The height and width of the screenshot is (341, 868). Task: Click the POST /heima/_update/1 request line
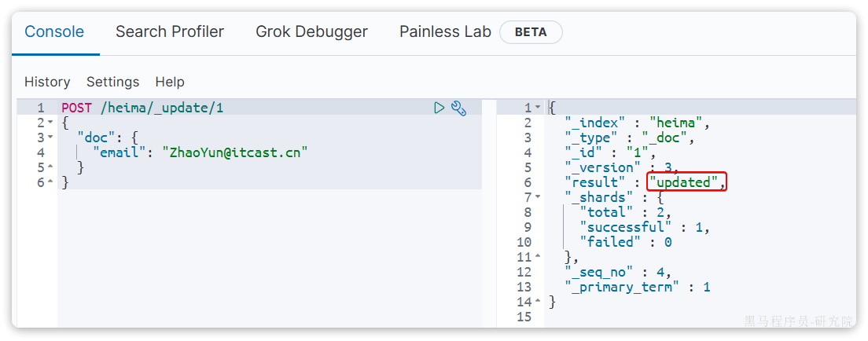[142, 108]
